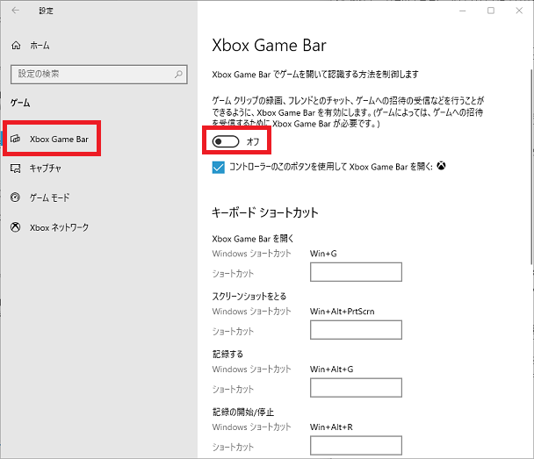Click the Home icon in sidebar
Viewport: 534px width, 459px height.
16,46
